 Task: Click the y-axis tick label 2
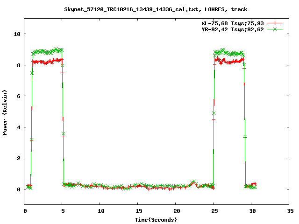(19, 158)
